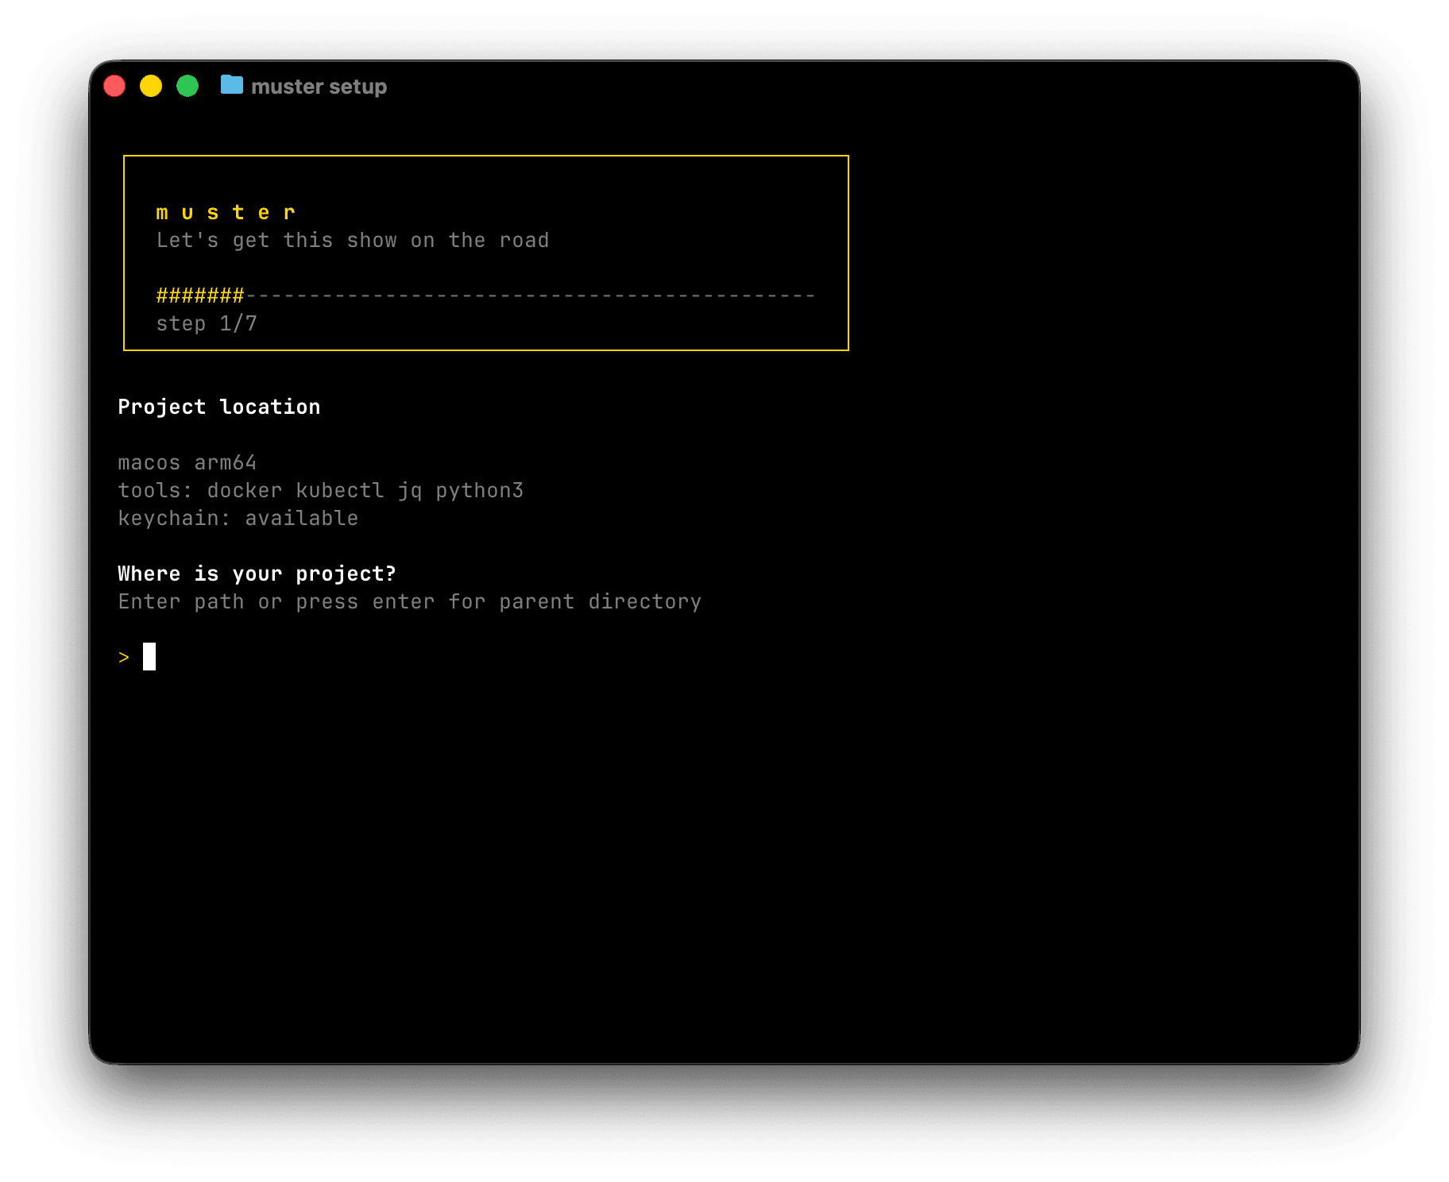Screen dimensions: 1449x1182
Task: Click the 'muster setup' window title
Action: click(x=319, y=87)
